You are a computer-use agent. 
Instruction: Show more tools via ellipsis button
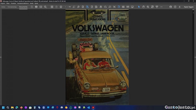[x=161, y=7]
